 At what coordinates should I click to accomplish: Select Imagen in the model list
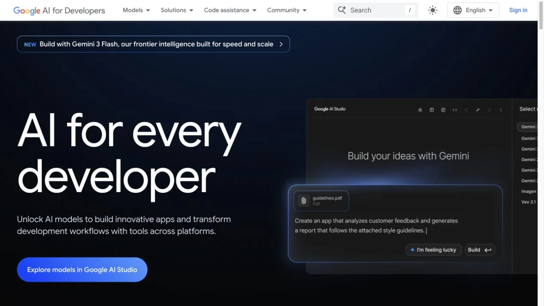pyautogui.click(x=529, y=191)
